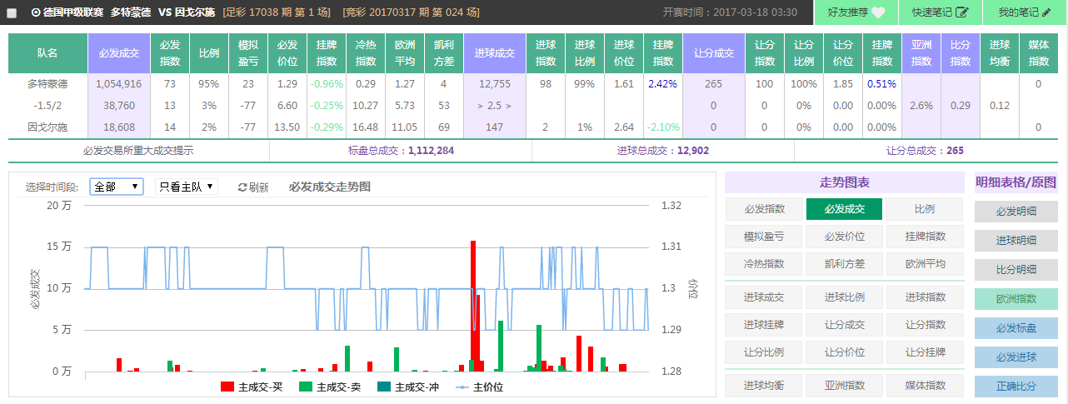Open the 欧洲指数 detail table button
The height and width of the screenshot is (404, 1068).
coord(1016,299)
